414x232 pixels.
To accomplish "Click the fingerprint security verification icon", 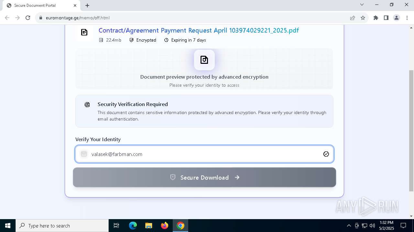I will tap(87, 105).
